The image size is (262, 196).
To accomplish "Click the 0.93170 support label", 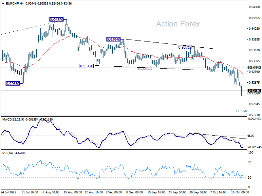I will click(x=86, y=66).
